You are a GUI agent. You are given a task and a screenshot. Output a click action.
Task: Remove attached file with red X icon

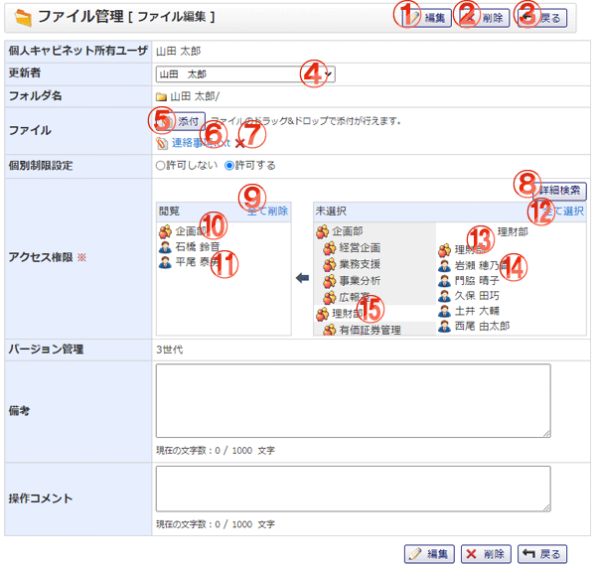point(240,143)
